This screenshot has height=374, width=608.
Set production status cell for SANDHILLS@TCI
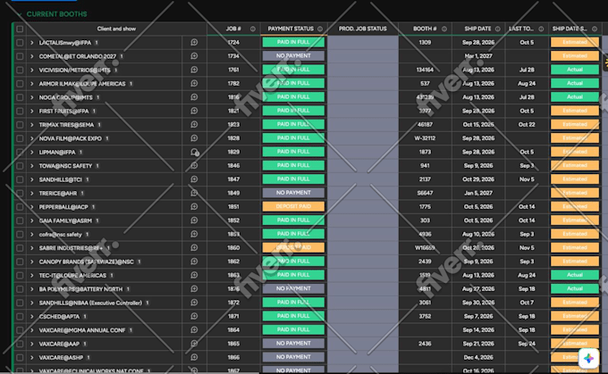pos(362,179)
